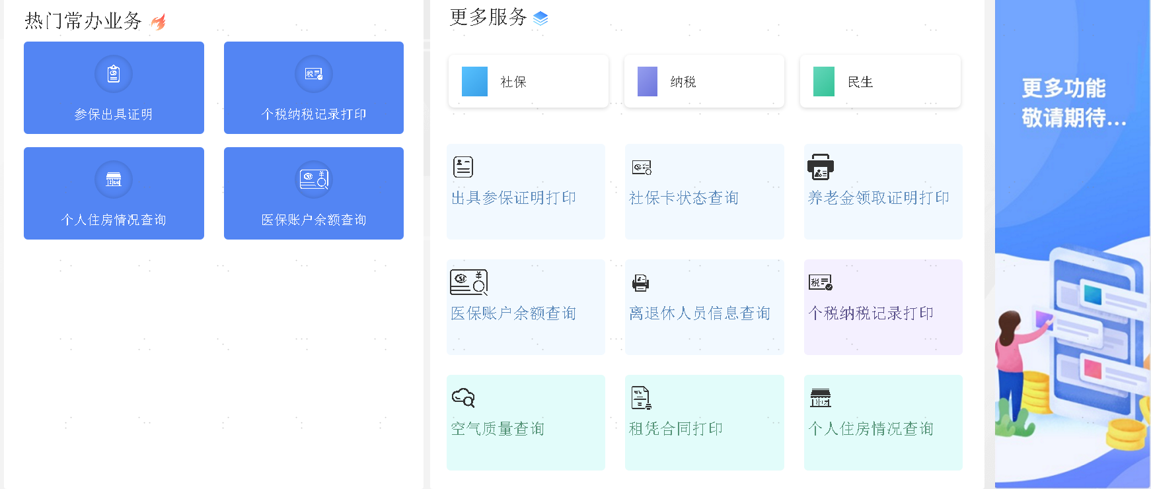Click the 养老金领取证明打印 printer icon
The image size is (1151, 489).
[821, 166]
